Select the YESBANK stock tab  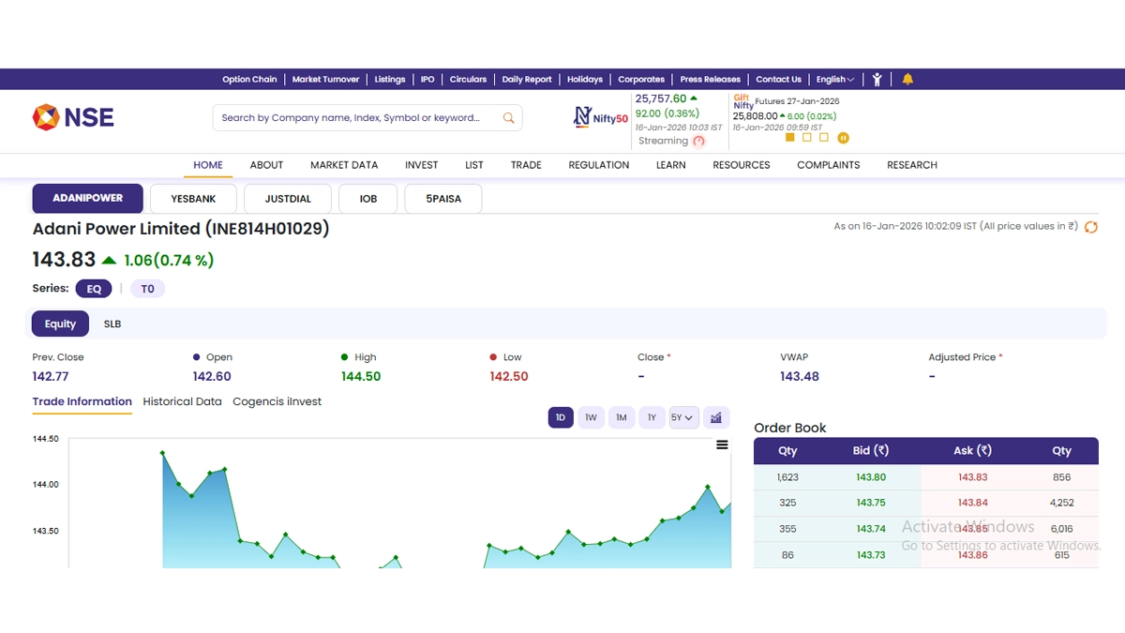193,199
